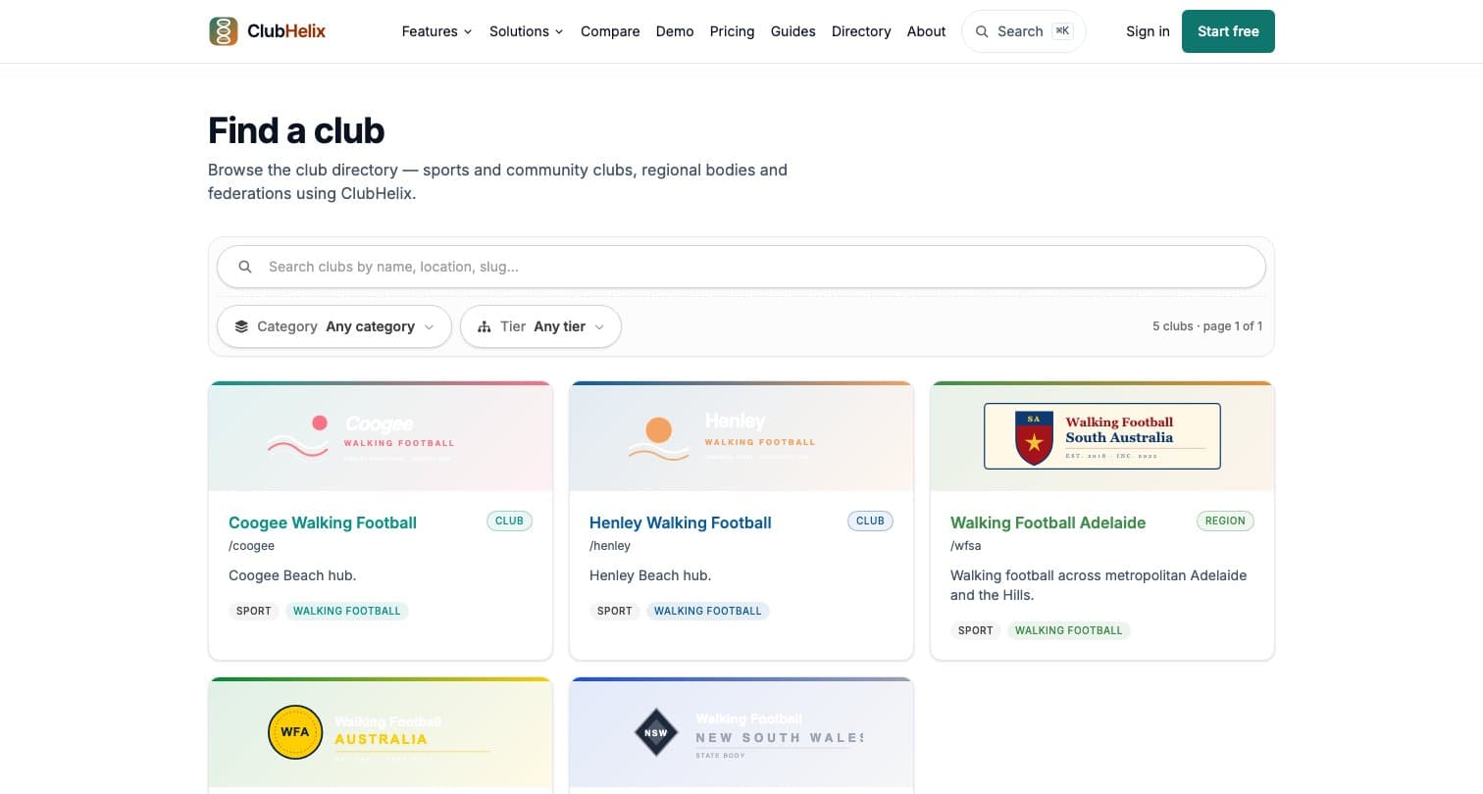Click the CLUB badge on Coogee card
This screenshot has width=1483, height=794.
click(510, 521)
